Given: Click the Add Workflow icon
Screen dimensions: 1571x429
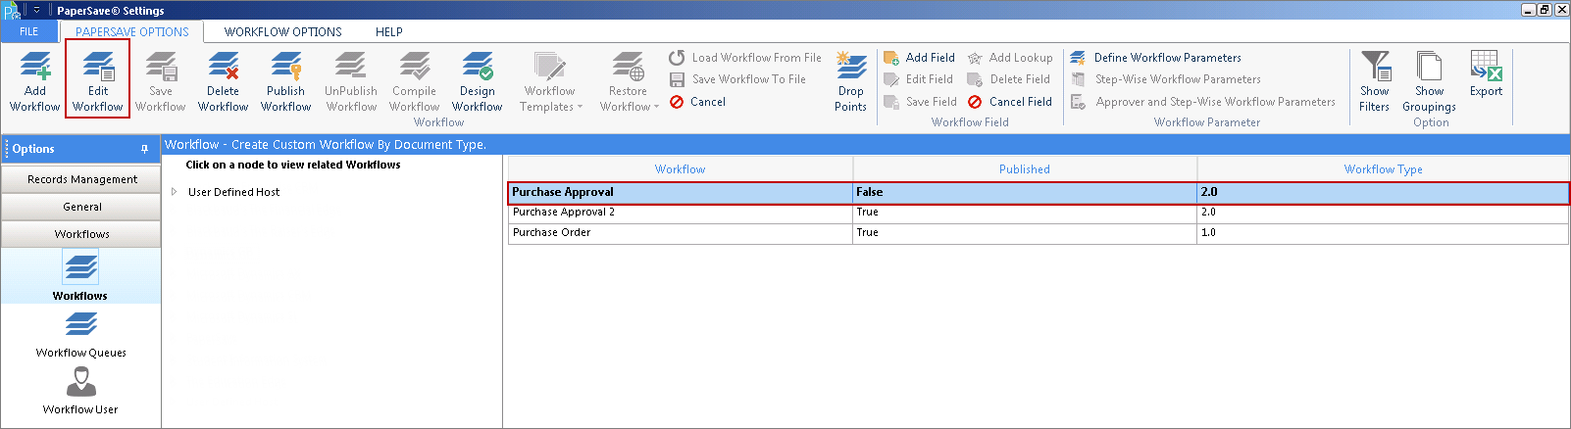Looking at the screenshot, I should click(34, 80).
